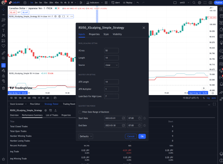223x164 pixels.
Task: Open the Defaults dropdown
Action: [x=86, y=136]
